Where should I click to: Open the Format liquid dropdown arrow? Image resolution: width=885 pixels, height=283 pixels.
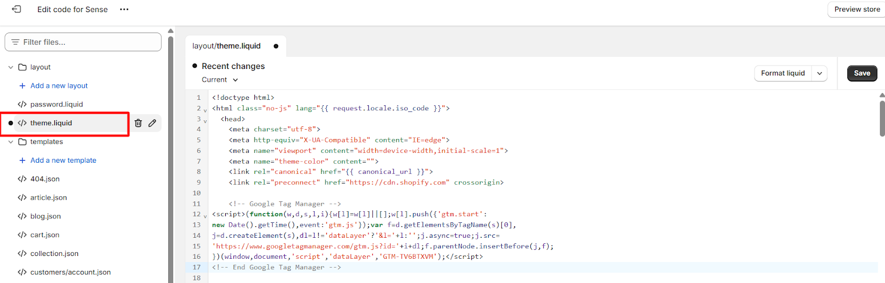click(820, 73)
